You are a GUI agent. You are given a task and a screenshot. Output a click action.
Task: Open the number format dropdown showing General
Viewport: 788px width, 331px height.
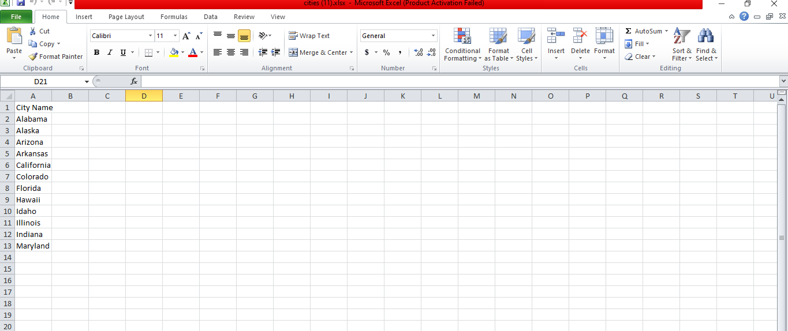coord(433,36)
